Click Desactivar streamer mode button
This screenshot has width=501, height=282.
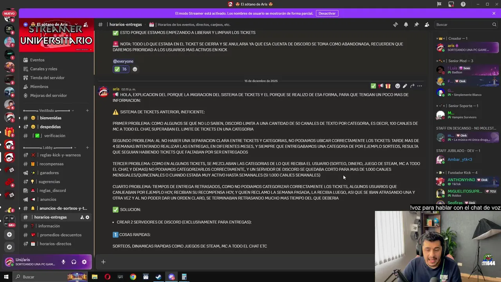pos(327,13)
